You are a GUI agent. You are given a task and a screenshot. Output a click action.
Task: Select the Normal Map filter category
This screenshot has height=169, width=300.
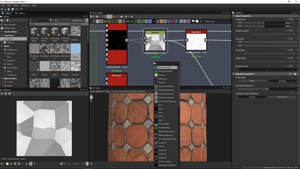click(x=12, y=68)
